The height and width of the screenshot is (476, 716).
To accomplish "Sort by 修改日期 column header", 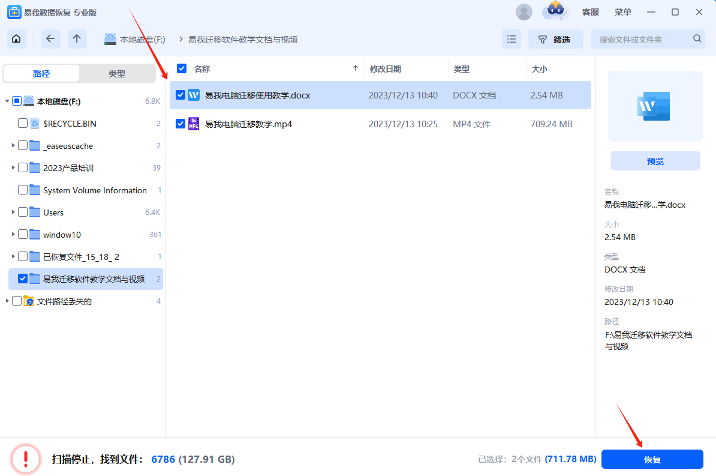I will click(x=386, y=69).
